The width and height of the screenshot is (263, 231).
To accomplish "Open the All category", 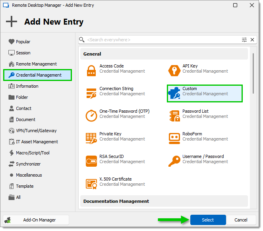I will pos(18,197).
